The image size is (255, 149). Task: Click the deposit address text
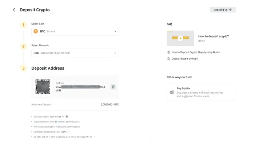[80, 87]
